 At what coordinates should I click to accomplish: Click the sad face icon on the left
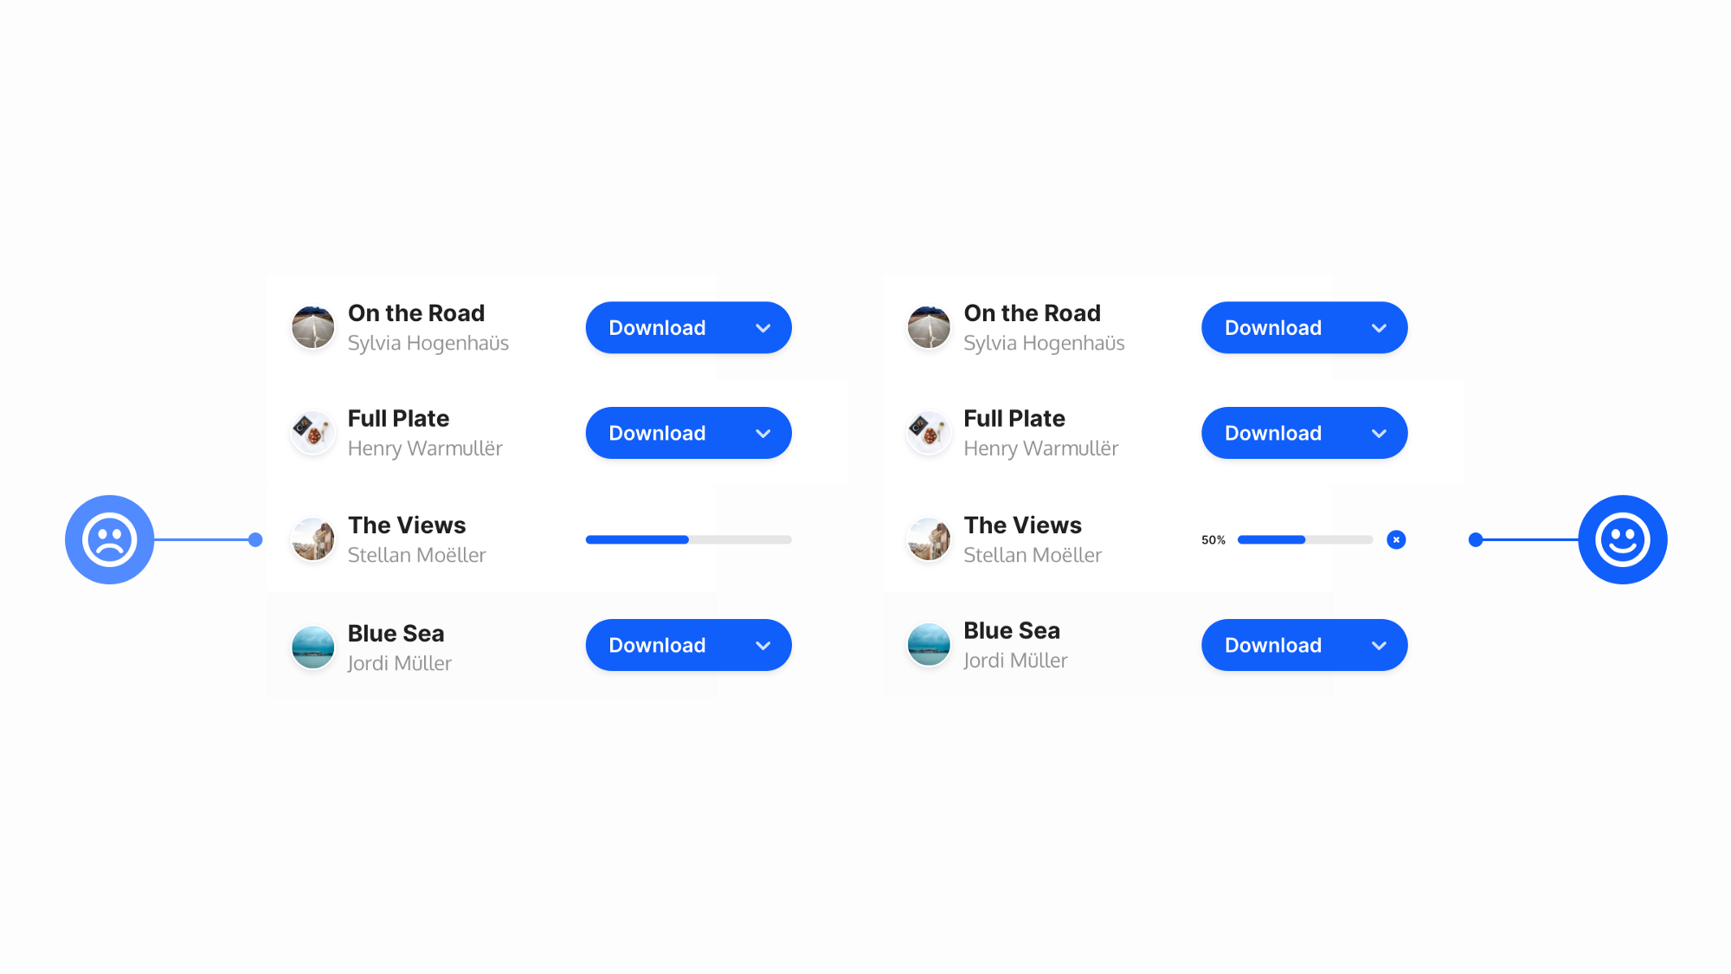(x=111, y=539)
